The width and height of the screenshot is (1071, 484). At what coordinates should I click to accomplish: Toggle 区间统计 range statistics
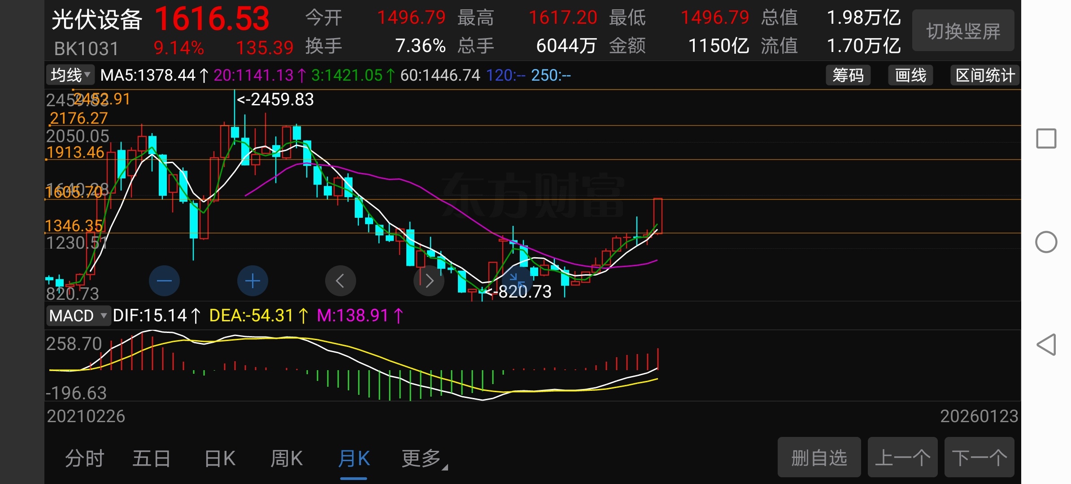pyautogui.click(x=985, y=75)
